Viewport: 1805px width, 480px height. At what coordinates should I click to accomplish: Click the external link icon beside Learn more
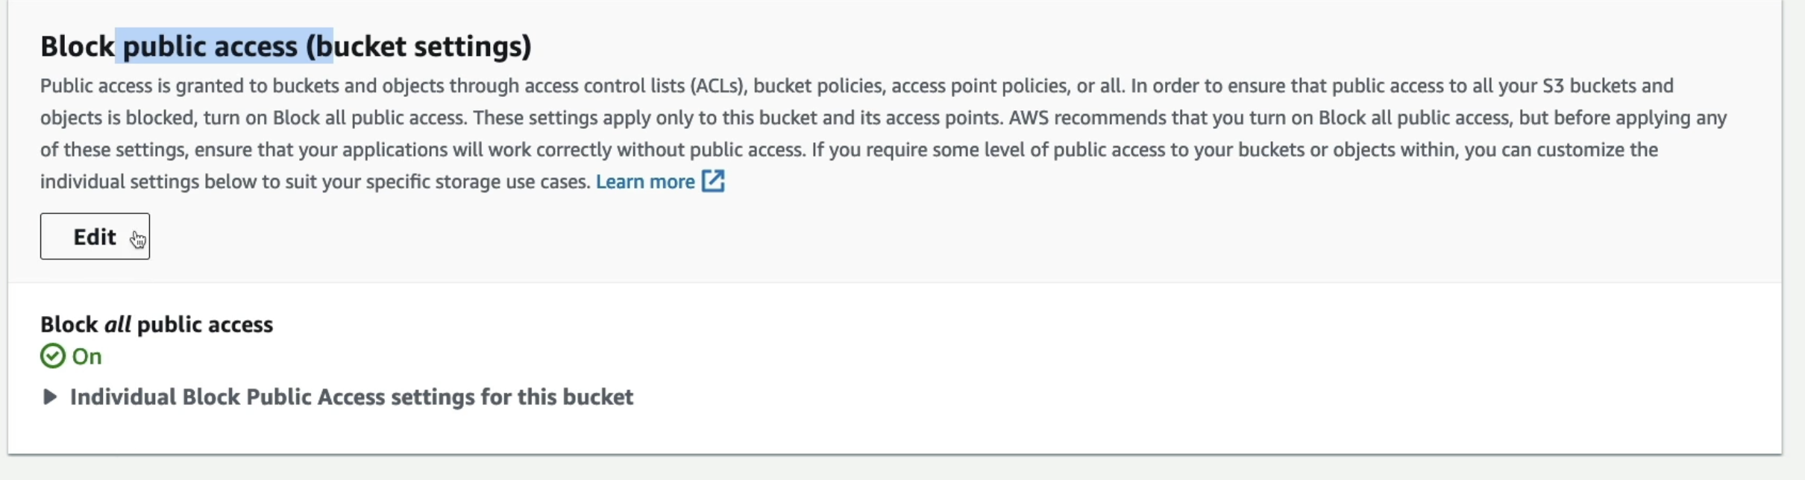(x=713, y=181)
